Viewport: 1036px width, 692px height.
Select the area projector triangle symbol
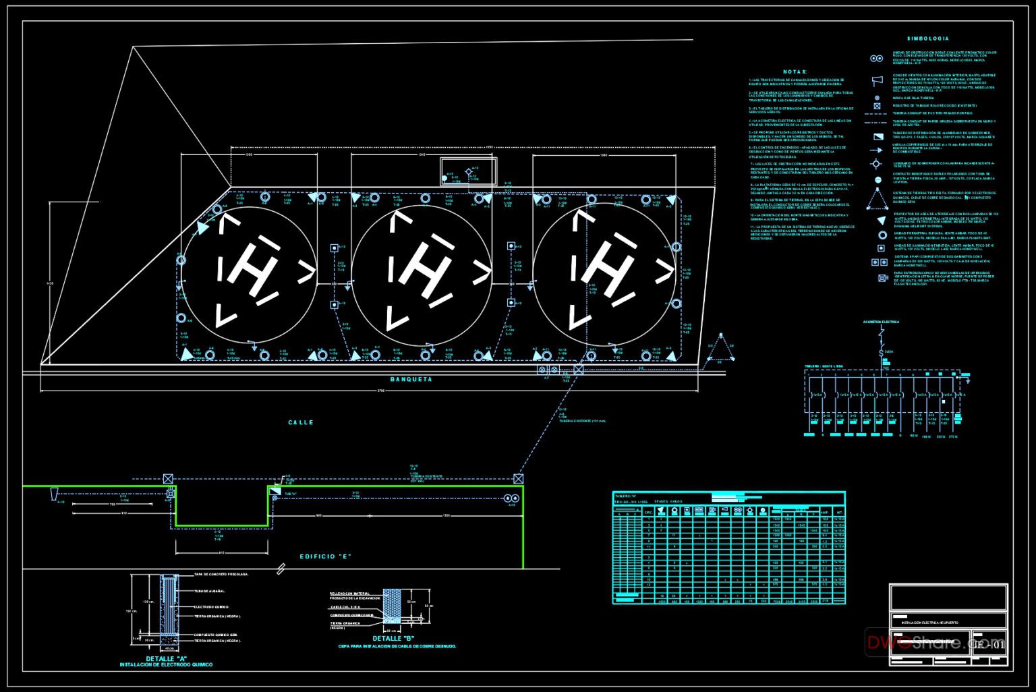(881, 219)
